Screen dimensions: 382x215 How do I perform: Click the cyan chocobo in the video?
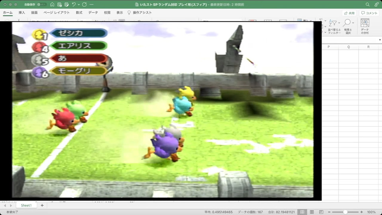[x=181, y=106]
